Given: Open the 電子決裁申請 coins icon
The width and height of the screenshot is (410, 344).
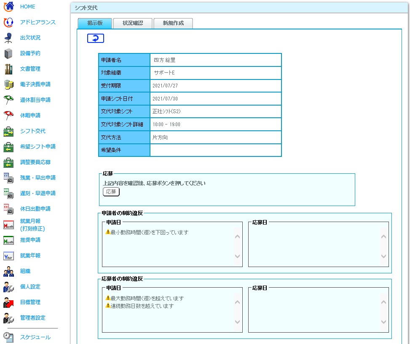Looking at the screenshot, I should [x=8, y=85].
